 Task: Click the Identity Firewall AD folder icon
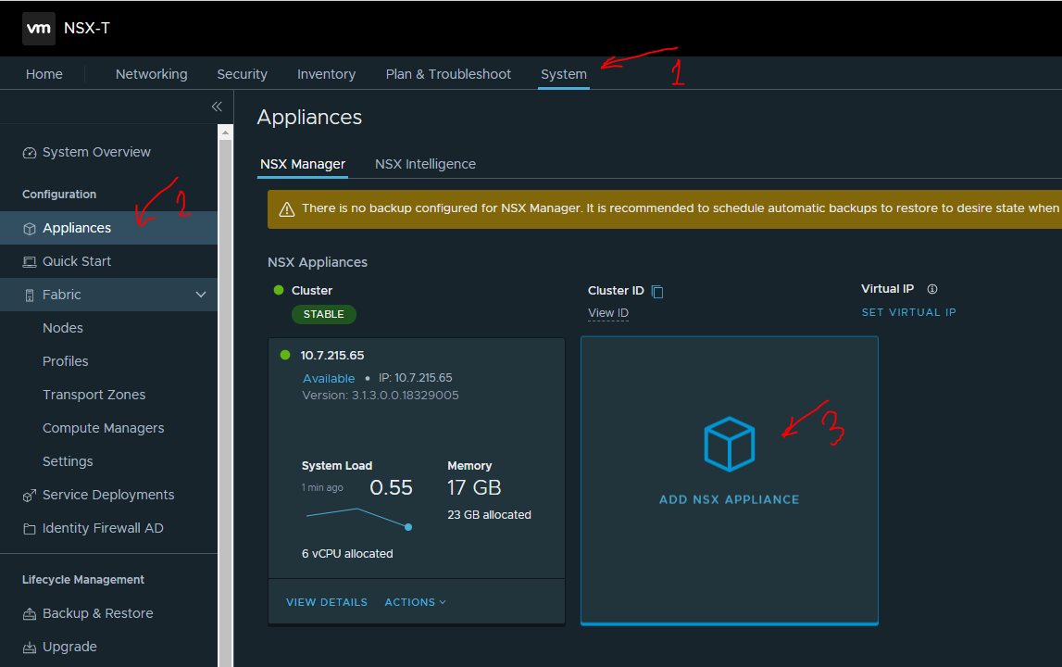(x=29, y=529)
